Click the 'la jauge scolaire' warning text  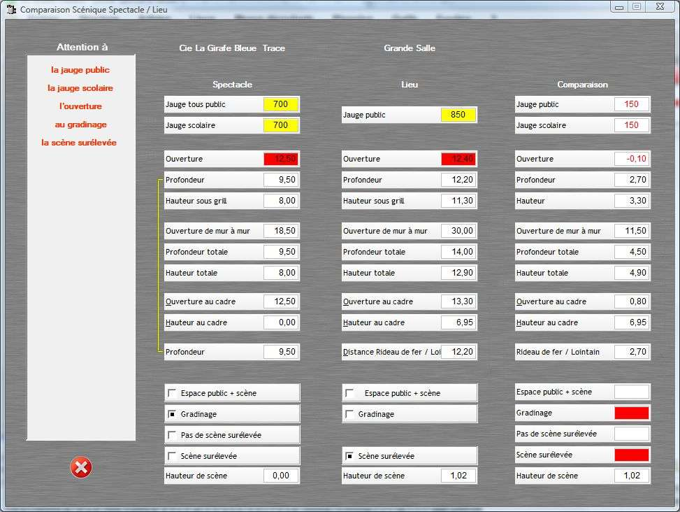pyautogui.click(x=80, y=88)
